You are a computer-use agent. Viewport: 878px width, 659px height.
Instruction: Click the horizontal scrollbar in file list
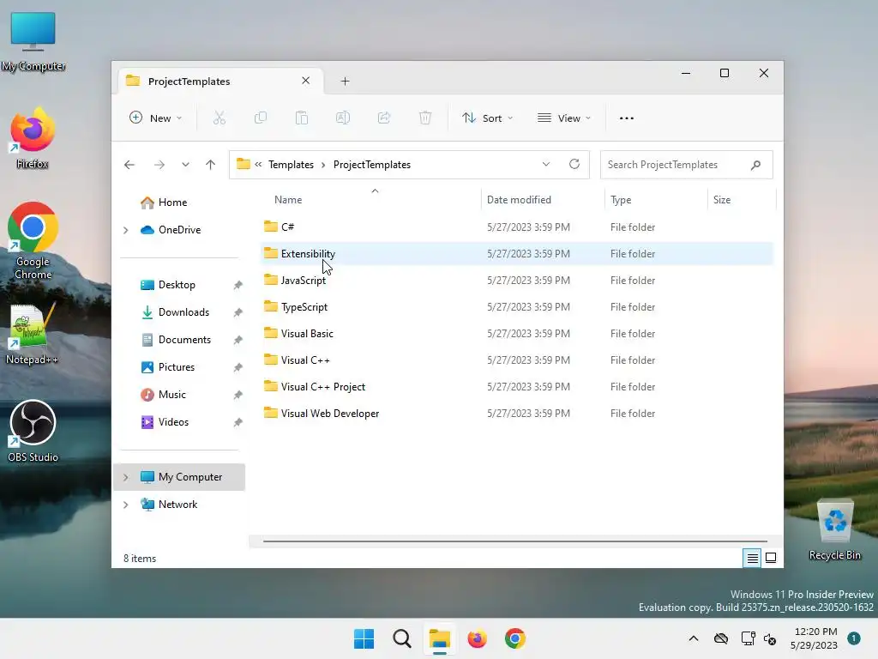514,541
